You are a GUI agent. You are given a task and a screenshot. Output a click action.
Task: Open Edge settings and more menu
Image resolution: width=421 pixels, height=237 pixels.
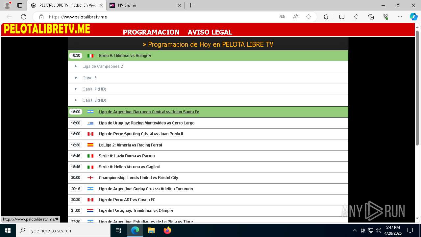tap(400, 17)
